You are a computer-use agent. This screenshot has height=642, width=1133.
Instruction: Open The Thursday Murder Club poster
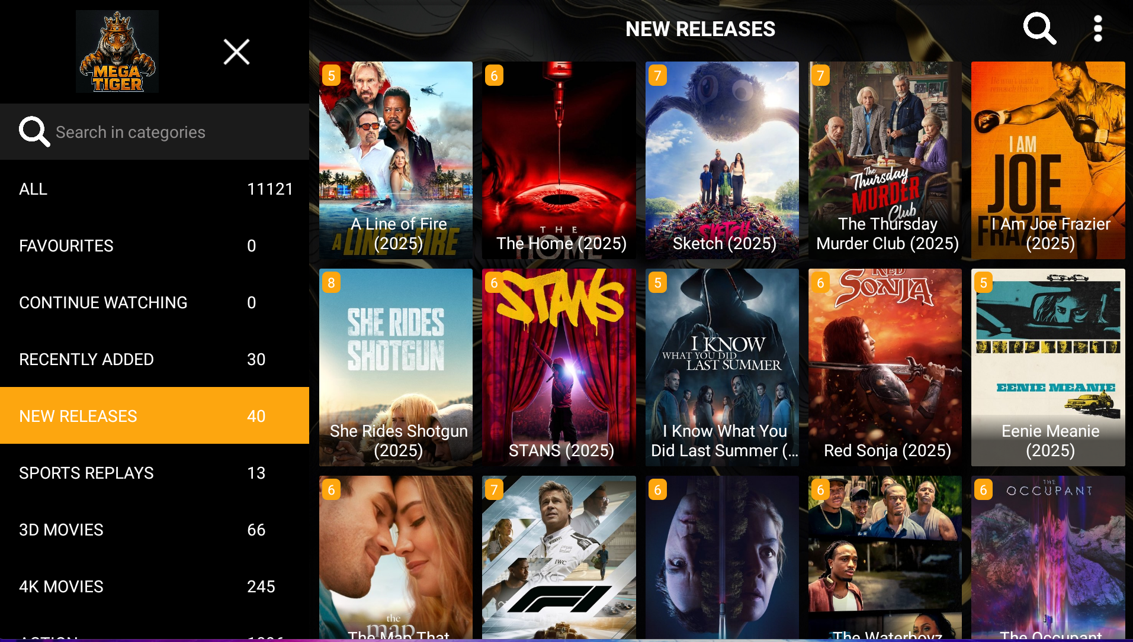(x=885, y=160)
